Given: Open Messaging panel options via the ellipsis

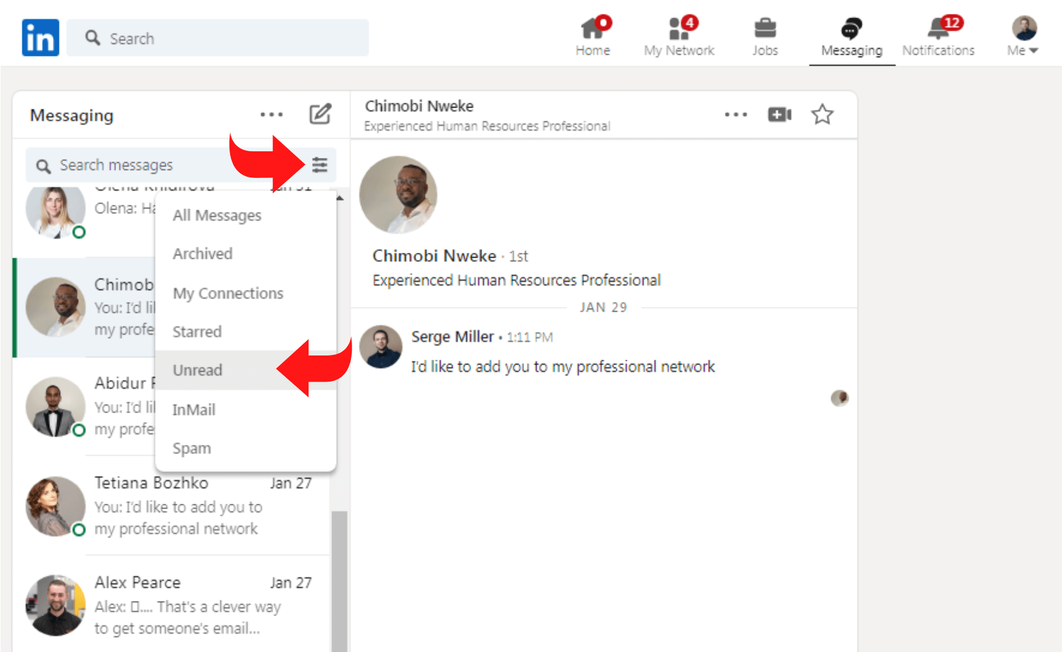Looking at the screenshot, I should (271, 114).
